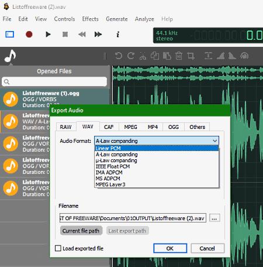
Task: Click the third file's music note icon
Action: coord(11,144)
